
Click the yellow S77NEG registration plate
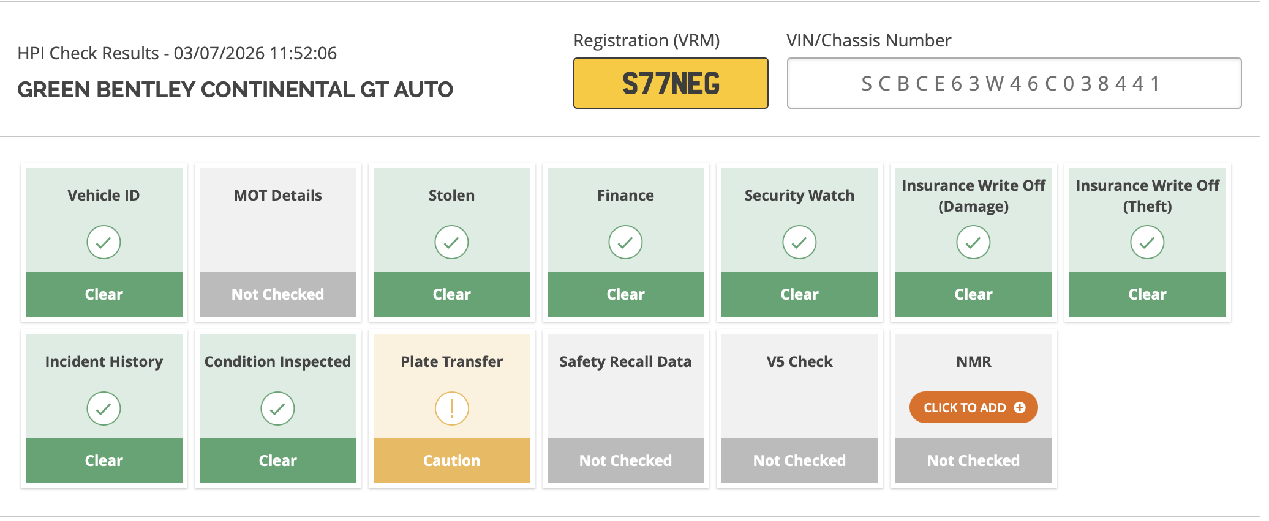pos(671,83)
